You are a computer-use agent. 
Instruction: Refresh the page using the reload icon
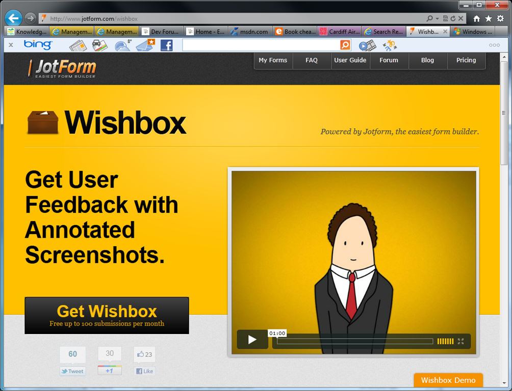[453, 19]
